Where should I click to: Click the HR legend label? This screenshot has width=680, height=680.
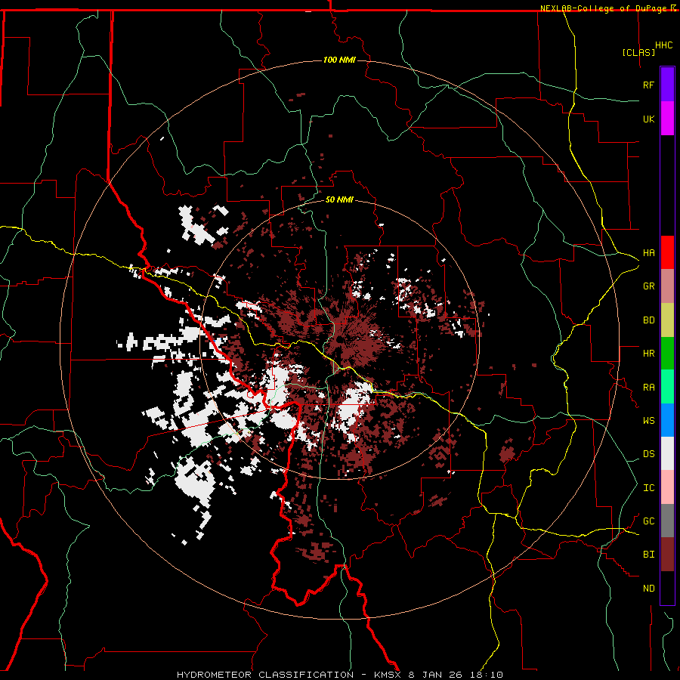click(648, 354)
